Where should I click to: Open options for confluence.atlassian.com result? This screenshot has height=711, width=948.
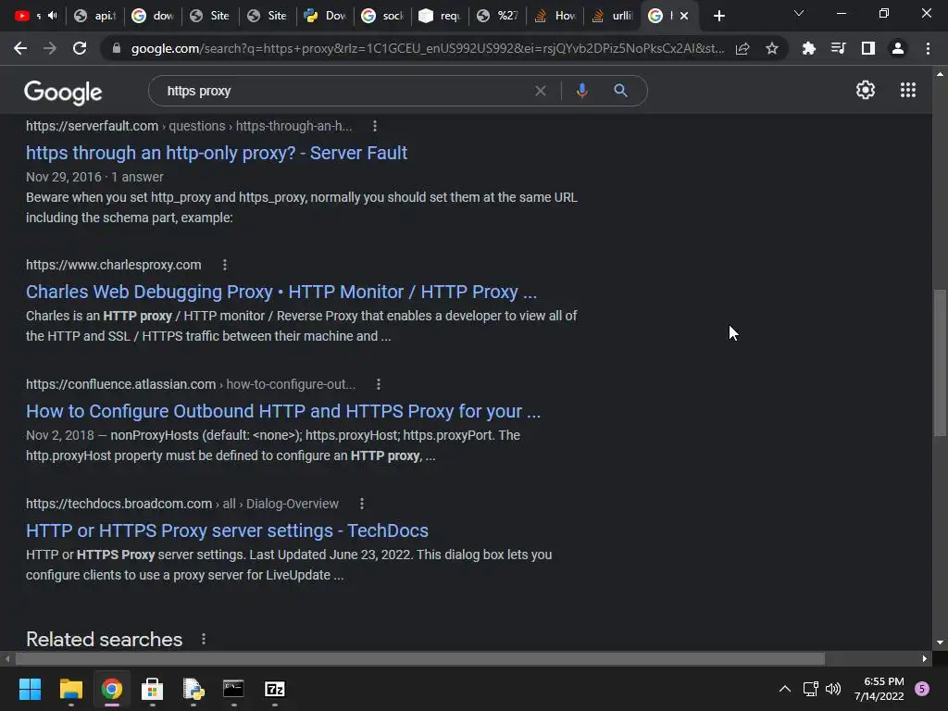tap(379, 384)
